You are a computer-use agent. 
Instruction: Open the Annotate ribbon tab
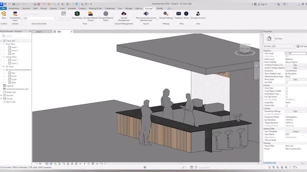(x=72, y=9)
